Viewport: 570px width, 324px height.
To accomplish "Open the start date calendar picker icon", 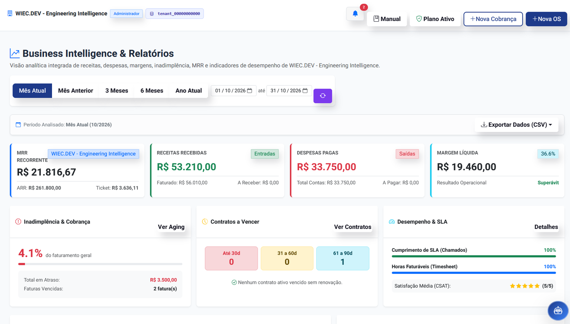I will click(x=250, y=91).
